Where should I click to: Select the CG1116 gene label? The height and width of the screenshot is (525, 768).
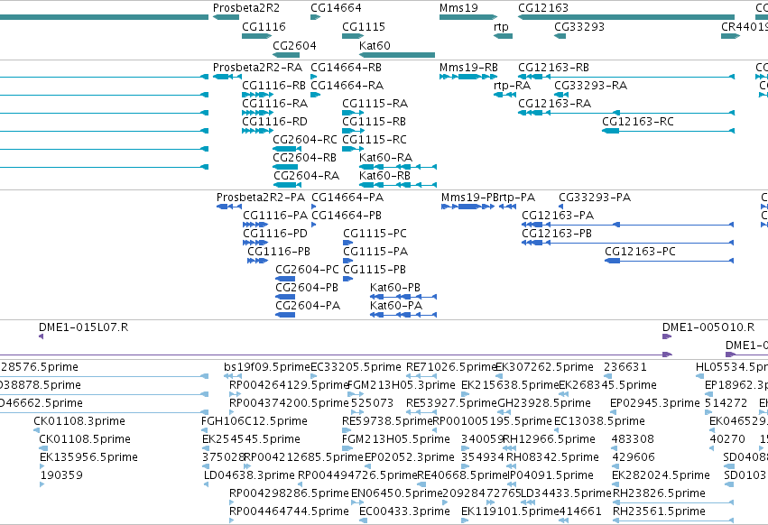(x=264, y=26)
